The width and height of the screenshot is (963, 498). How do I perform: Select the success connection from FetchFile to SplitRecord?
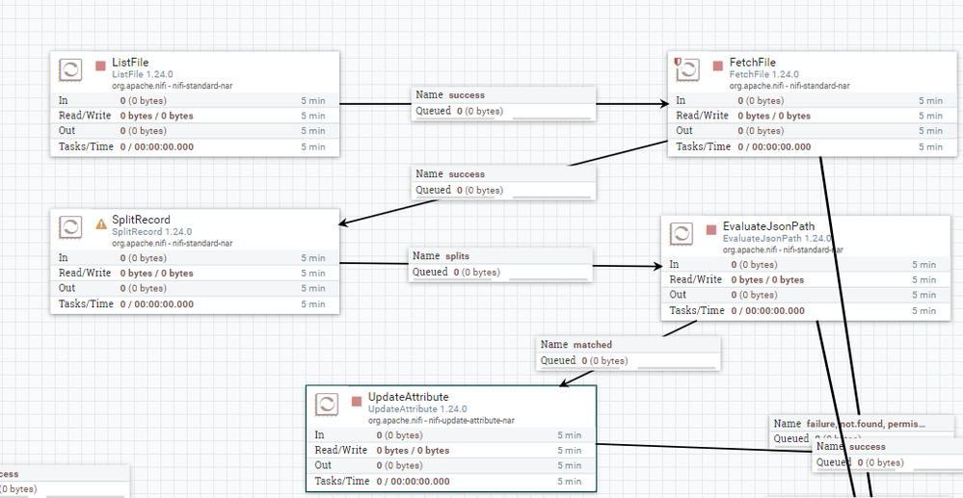pos(503,182)
